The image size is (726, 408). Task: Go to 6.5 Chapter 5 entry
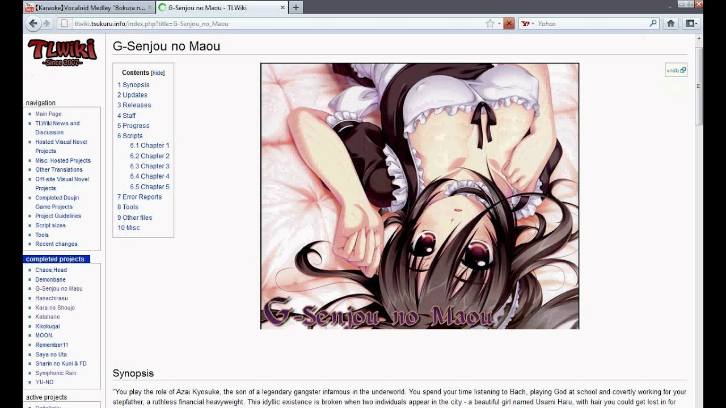(x=150, y=186)
